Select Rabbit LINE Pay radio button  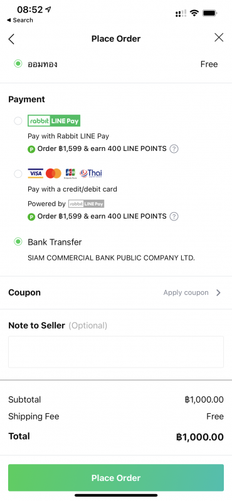pos(18,121)
